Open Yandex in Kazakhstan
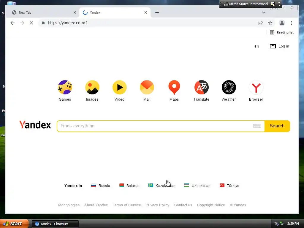The height and width of the screenshot is (228, 304). [162, 186]
